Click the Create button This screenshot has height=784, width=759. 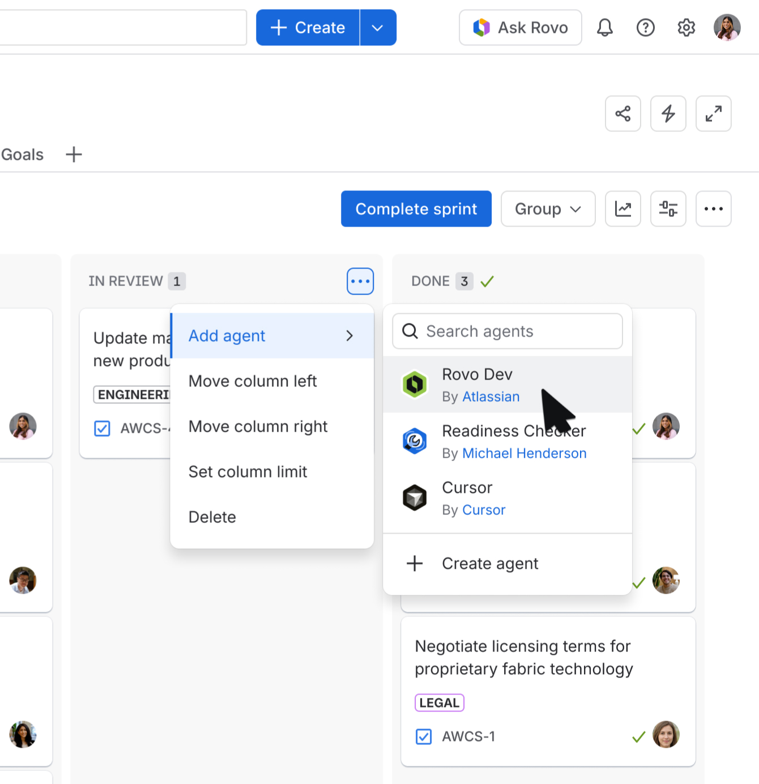308,27
